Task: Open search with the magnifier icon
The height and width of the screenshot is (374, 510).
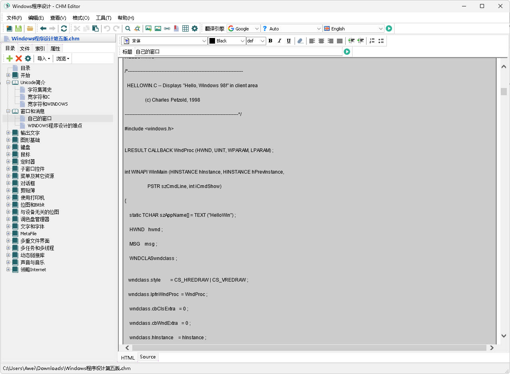Action: [x=128, y=28]
